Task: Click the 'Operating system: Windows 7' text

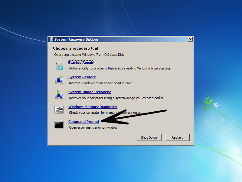Action: (x=89, y=55)
